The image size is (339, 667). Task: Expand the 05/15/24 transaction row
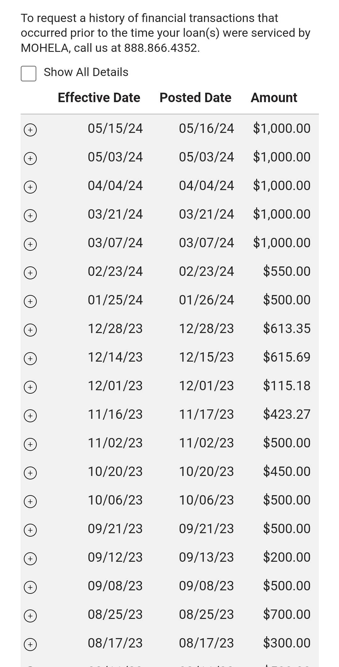(x=30, y=130)
